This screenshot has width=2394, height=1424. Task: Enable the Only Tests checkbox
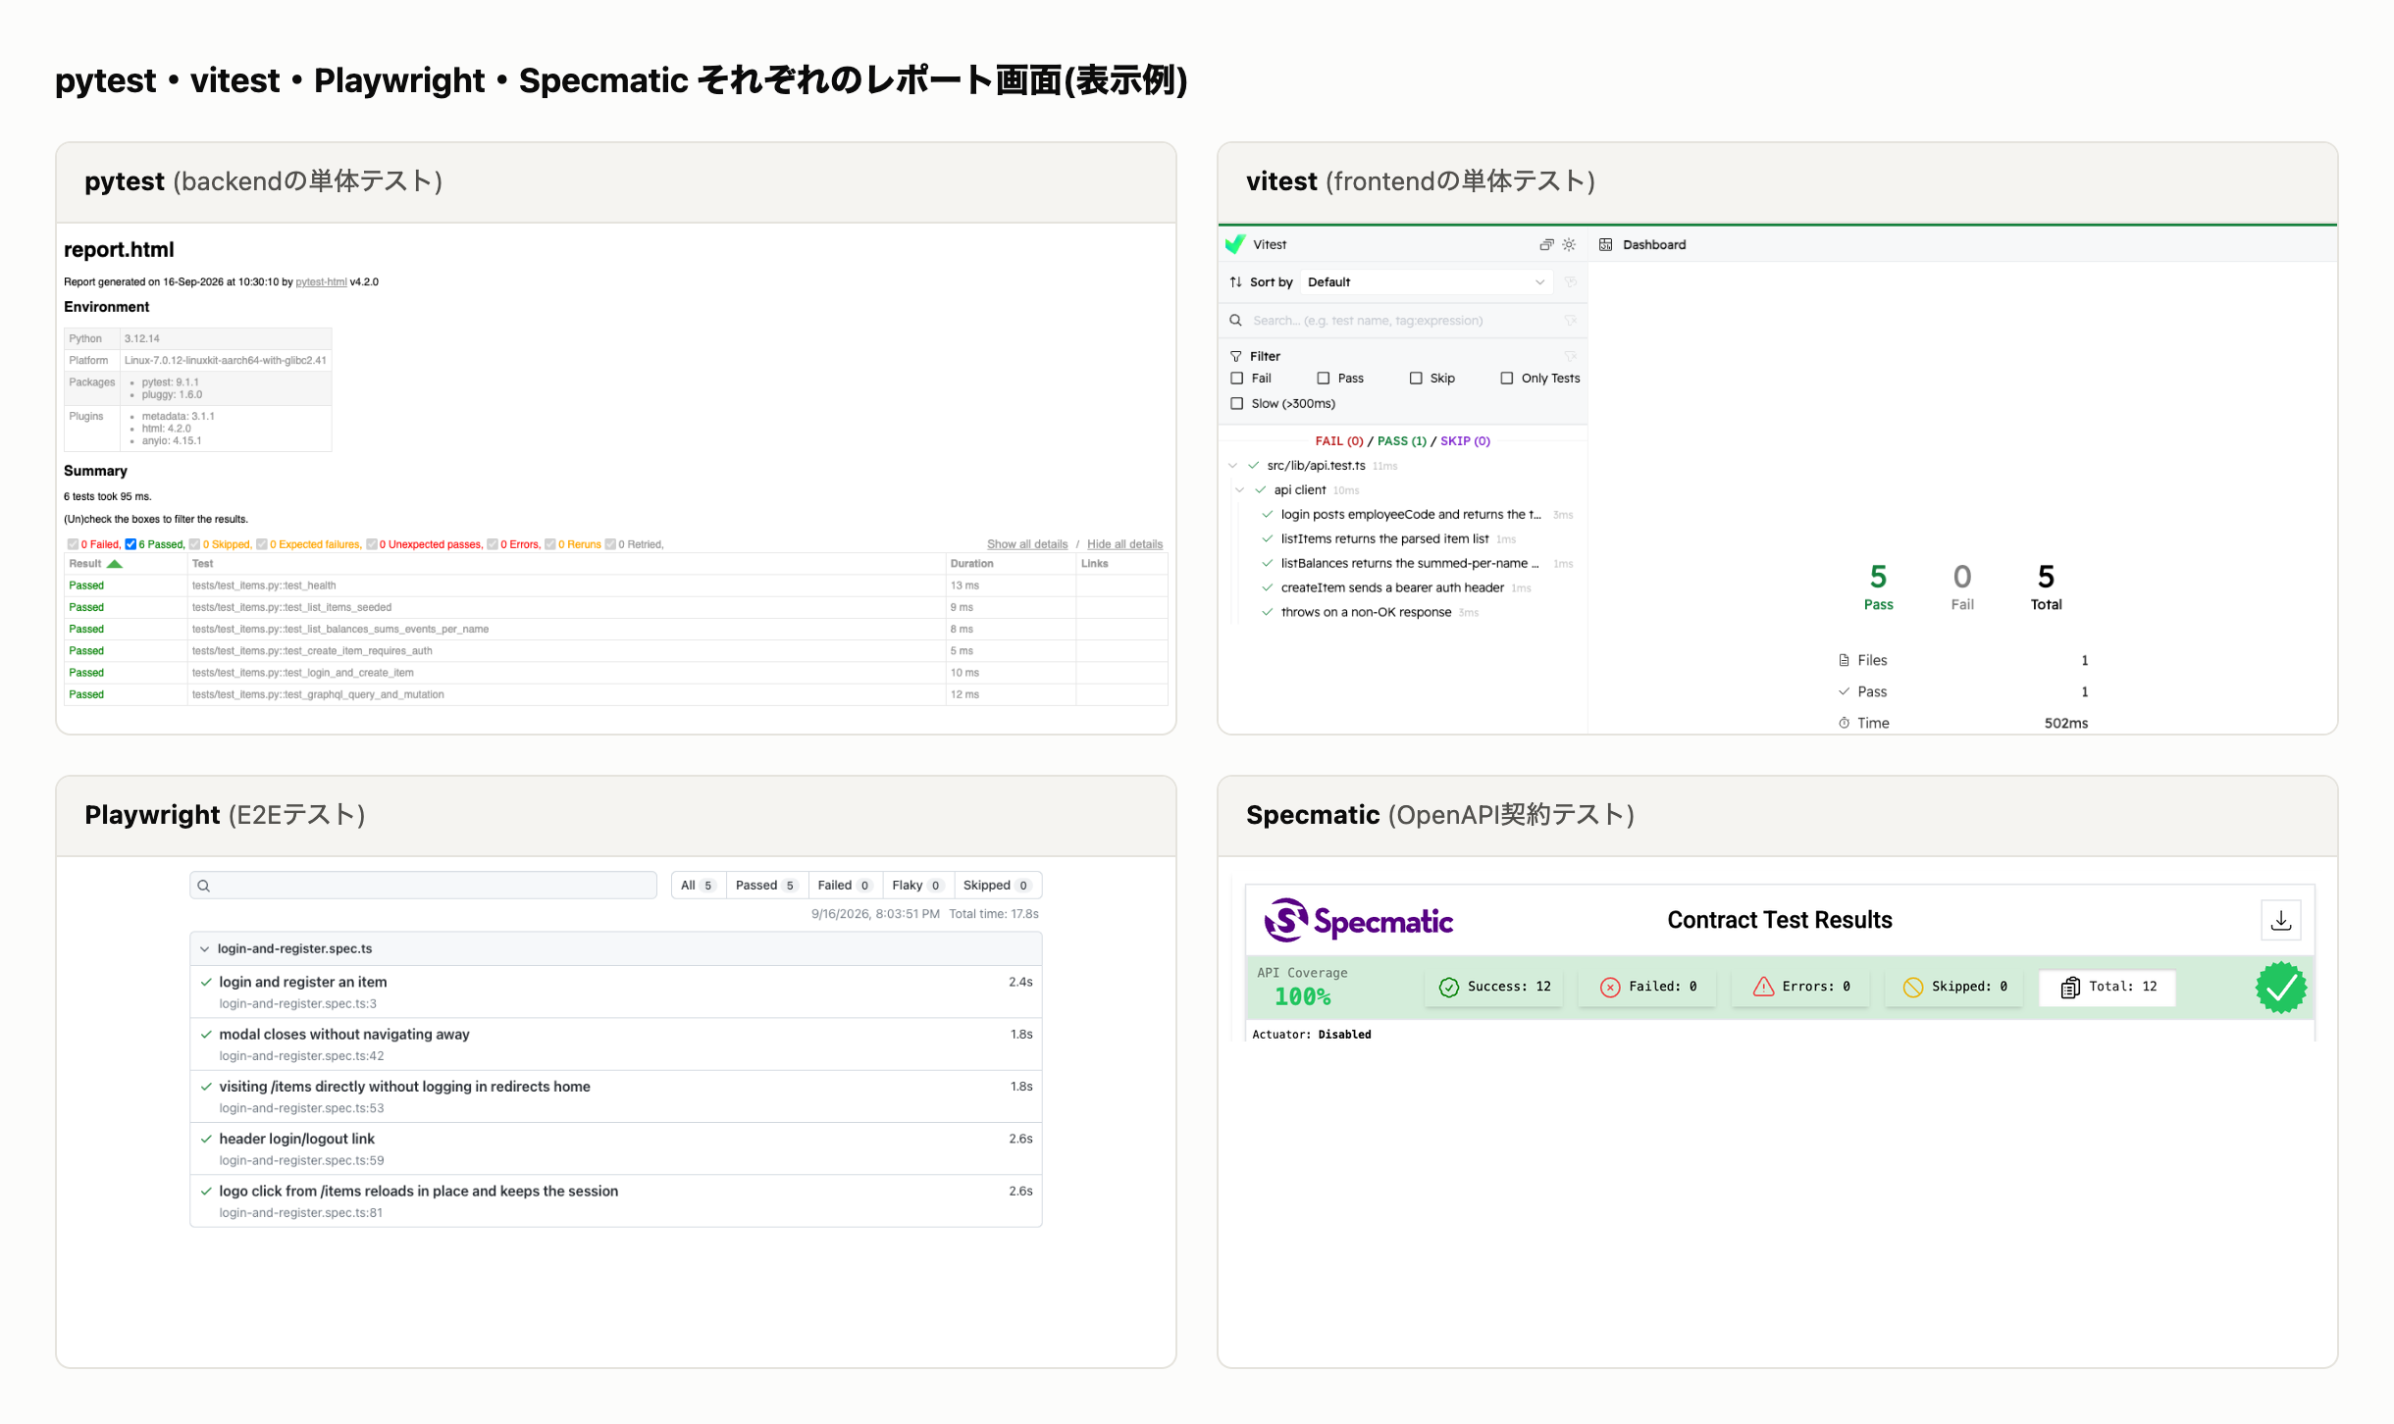[1507, 379]
